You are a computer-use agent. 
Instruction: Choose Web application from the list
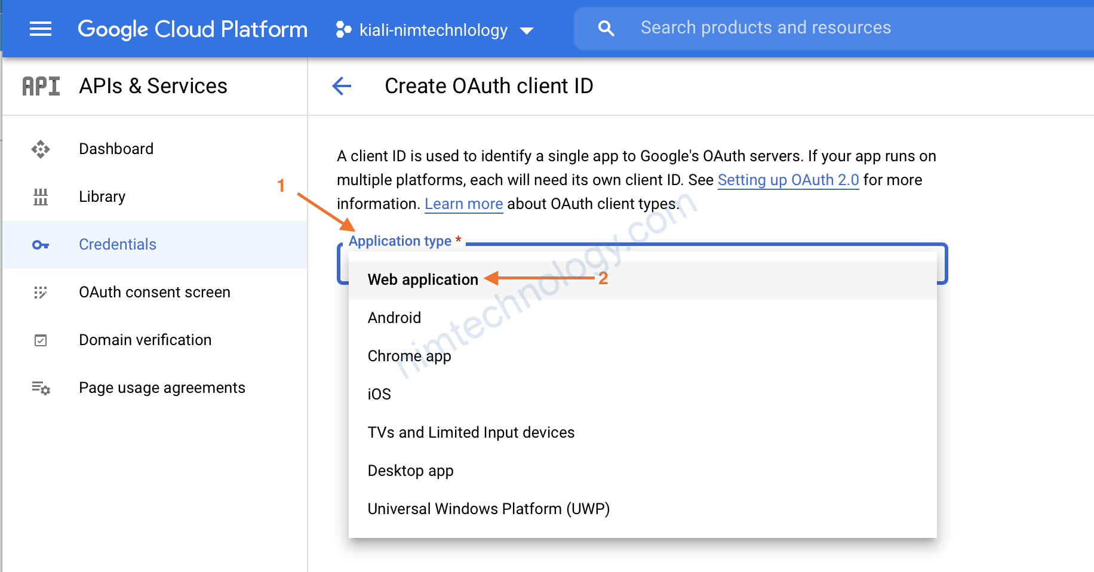coord(643,279)
